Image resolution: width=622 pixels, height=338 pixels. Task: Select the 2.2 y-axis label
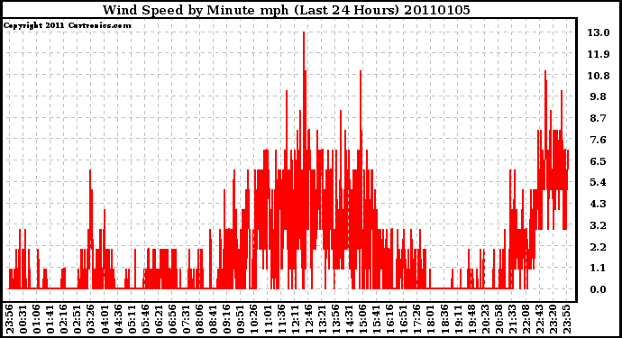click(x=599, y=247)
